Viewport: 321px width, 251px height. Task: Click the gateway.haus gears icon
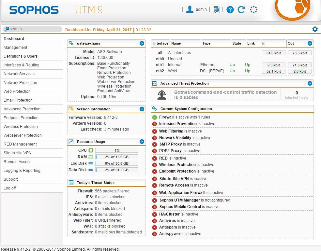click(71, 43)
